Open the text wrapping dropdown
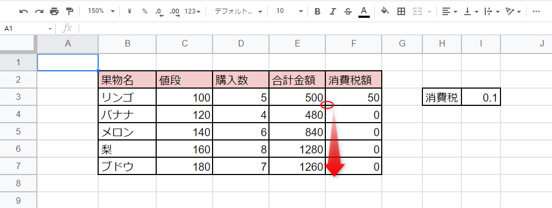The width and height of the screenshot is (552, 208). (x=492, y=11)
